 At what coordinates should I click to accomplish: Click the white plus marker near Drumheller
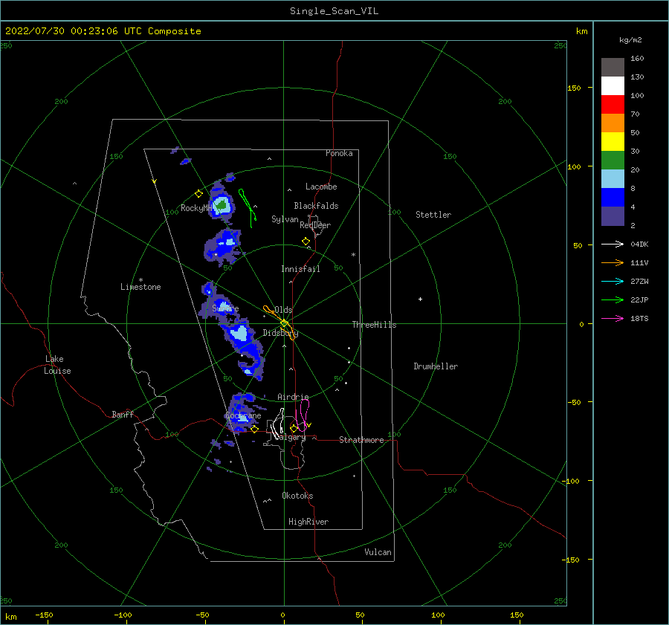click(420, 299)
